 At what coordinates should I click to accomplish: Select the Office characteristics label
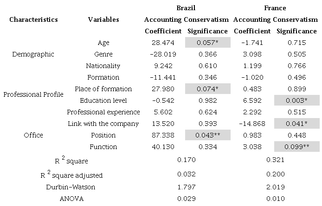click(x=33, y=135)
